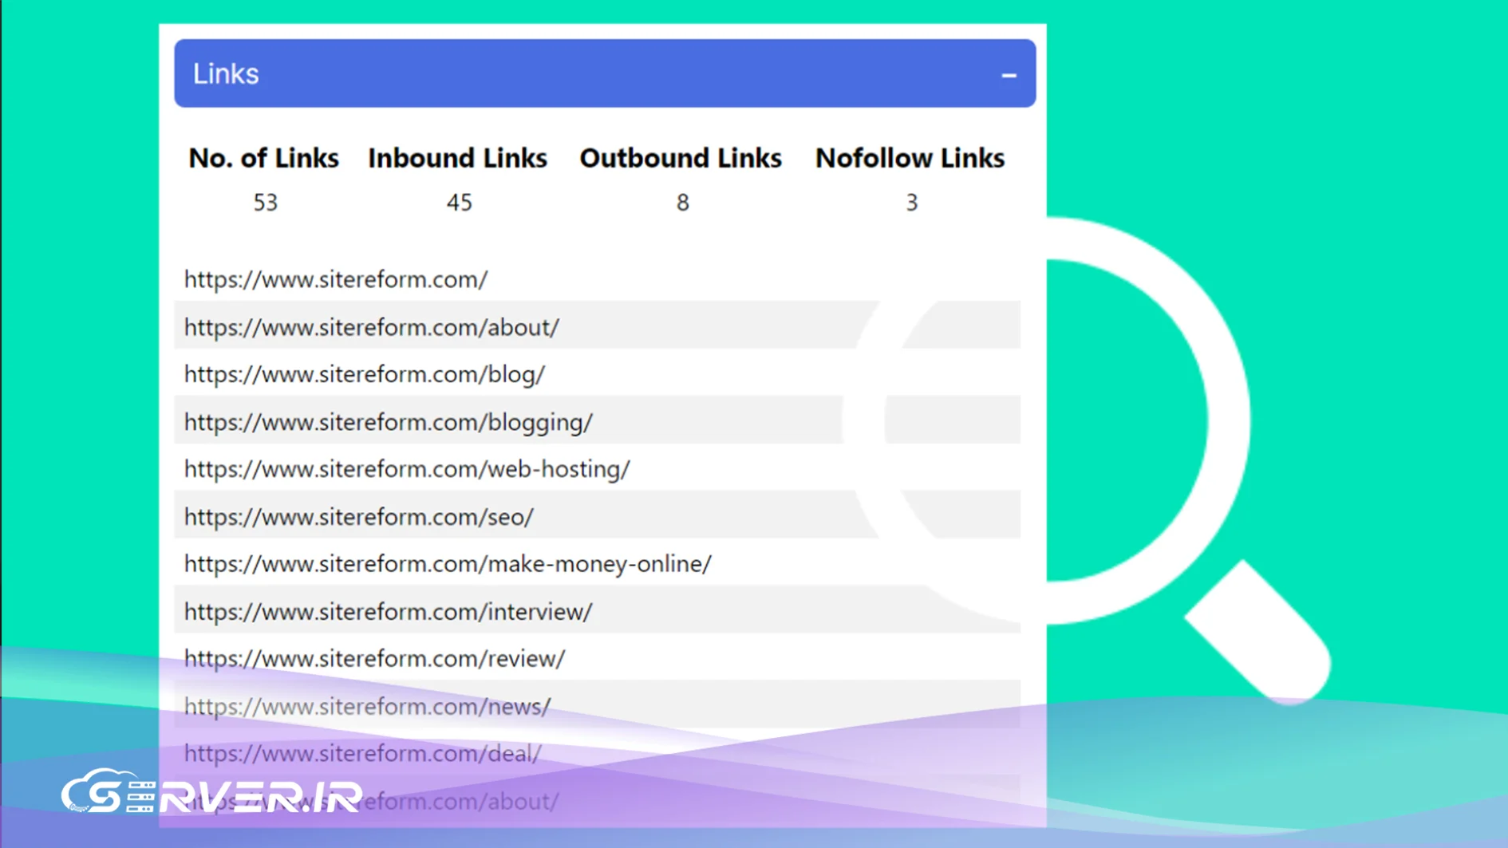Open the sitereform.com/deal/ link
1508x848 pixels.
[x=362, y=754]
